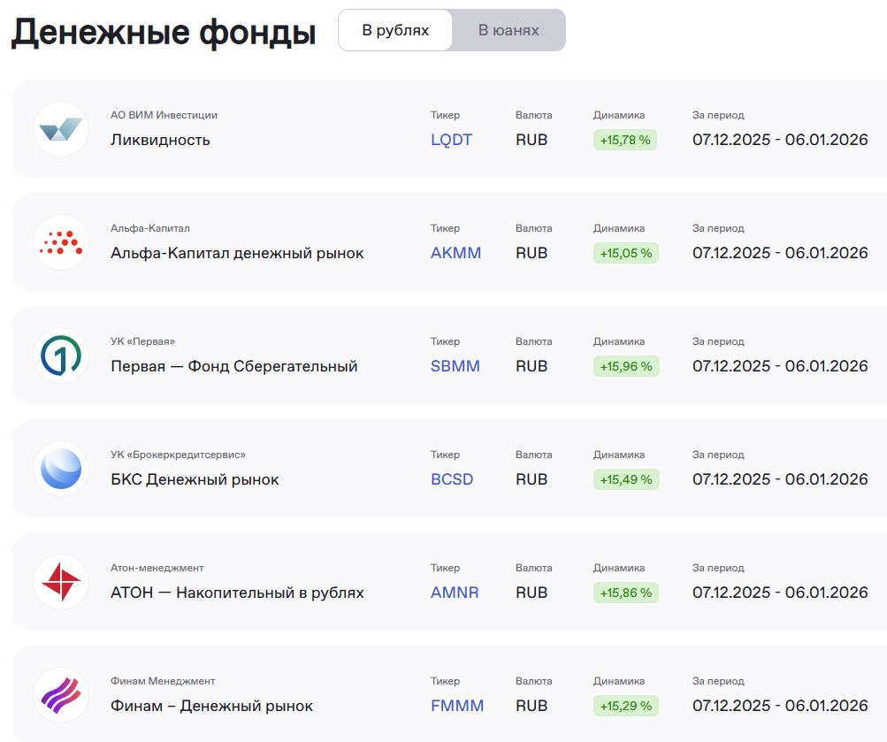
Task: Click «Атон-менеджмент» company label
Action: tap(157, 567)
